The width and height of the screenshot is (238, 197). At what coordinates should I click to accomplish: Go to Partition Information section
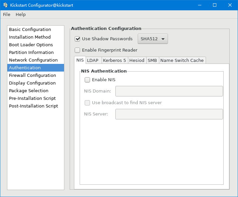click(36, 53)
